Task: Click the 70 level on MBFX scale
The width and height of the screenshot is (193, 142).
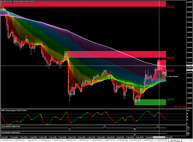Action: click(x=187, y=114)
